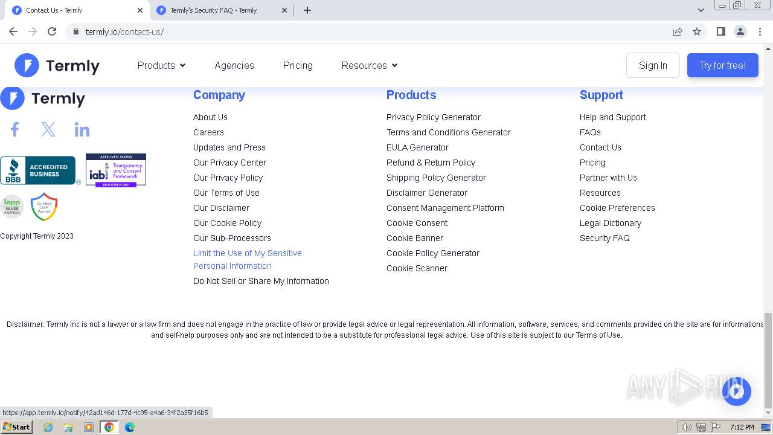
Task: Open the Cookie Scanner link
Action: (417, 268)
